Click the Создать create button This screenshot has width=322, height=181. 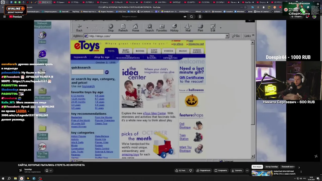coord(296,17)
